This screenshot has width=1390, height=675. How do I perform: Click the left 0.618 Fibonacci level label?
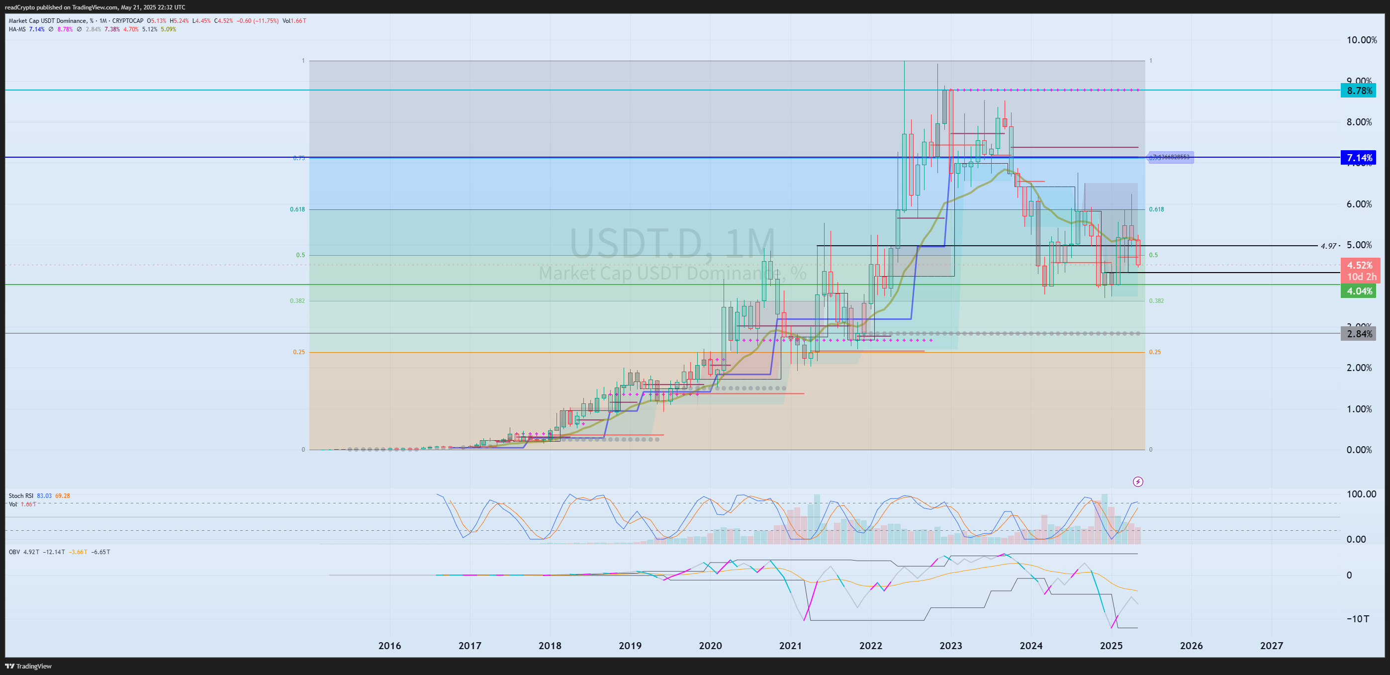[297, 209]
